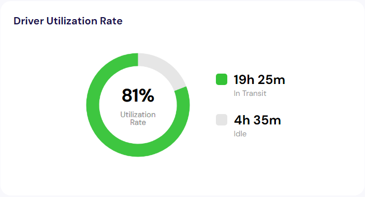Click the 35m portion of the Idle time
Image resolution: width=365 pixels, height=197 pixels.
267,120
